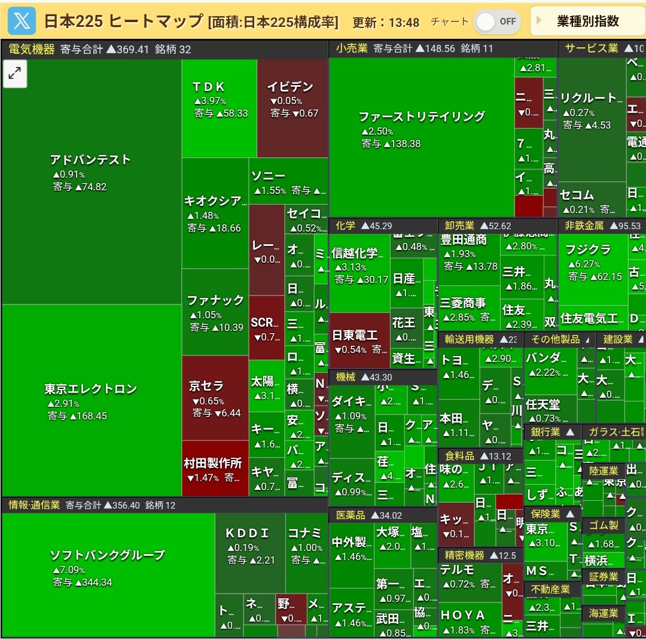Click the セイコー tile

click(x=306, y=219)
